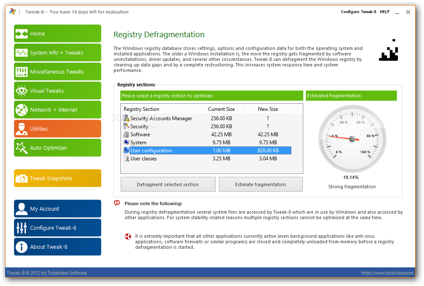The image size is (424, 286).
Task: Click the Security Accounts Manager row icon
Action: coord(126,118)
